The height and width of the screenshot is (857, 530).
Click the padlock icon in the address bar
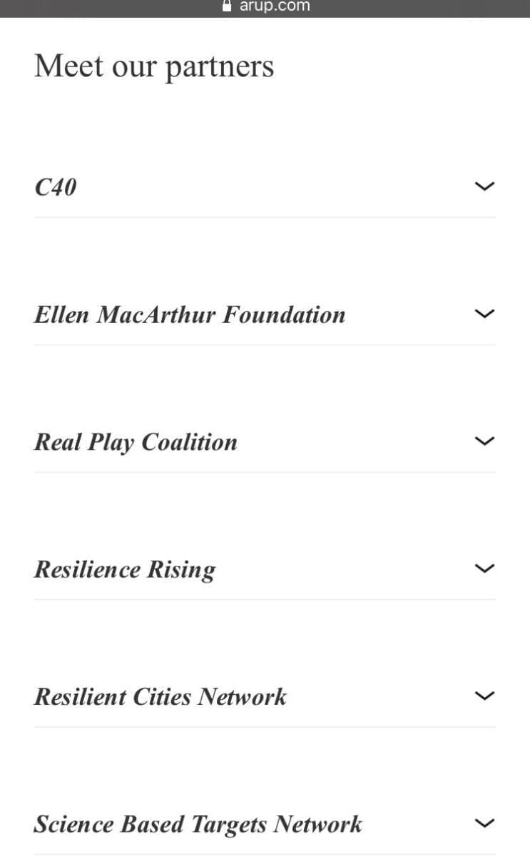pyautogui.click(x=228, y=6)
